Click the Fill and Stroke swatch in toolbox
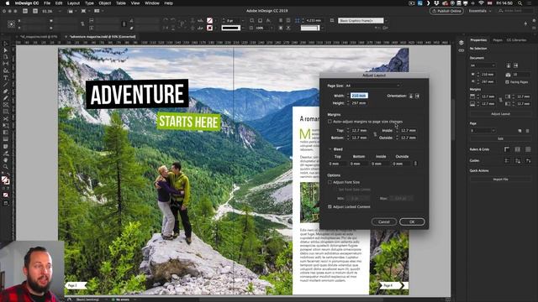 point(6,180)
